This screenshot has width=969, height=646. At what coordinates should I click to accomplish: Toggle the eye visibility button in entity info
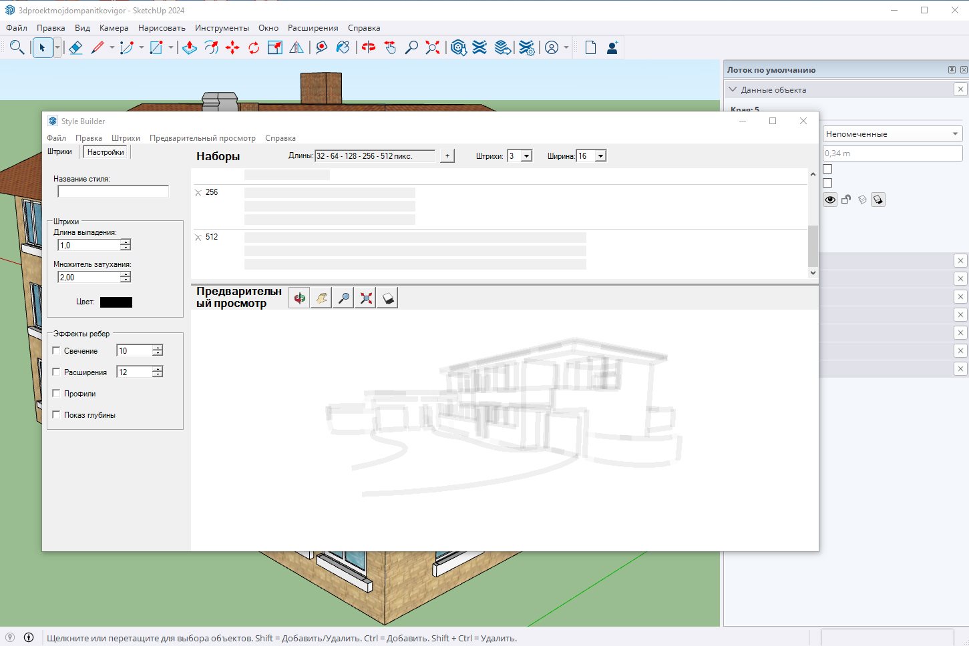point(830,200)
